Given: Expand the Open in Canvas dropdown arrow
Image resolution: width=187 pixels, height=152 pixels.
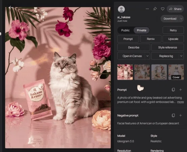Looking at the screenshot, I should [x=148, y=56].
